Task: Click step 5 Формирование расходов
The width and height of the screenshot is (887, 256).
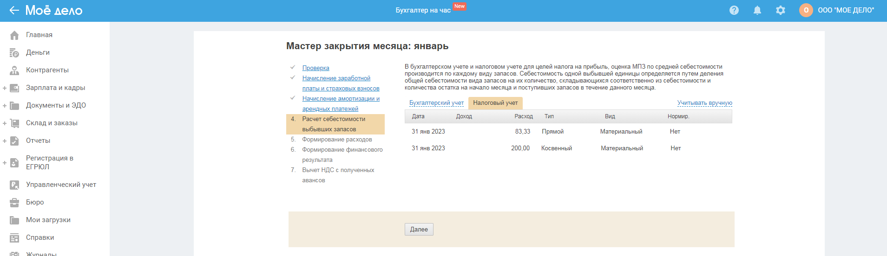Action: coord(337,140)
